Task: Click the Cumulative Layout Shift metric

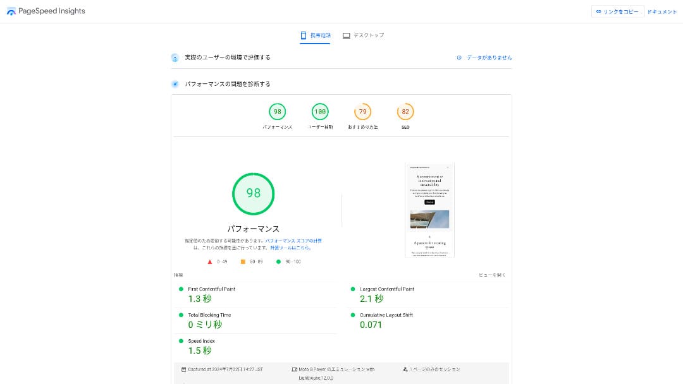Action: coord(386,315)
